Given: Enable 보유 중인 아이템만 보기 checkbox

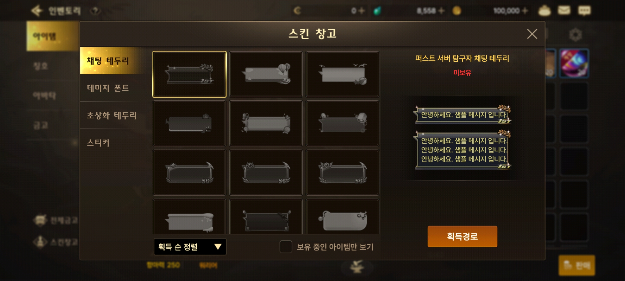Looking at the screenshot, I should point(286,247).
